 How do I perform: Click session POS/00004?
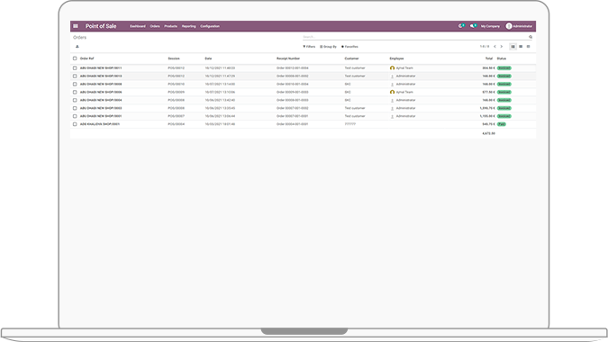pos(176,124)
